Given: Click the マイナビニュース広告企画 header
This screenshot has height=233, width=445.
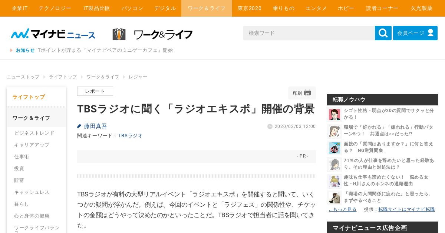Looking at the screenshot, I should click(383, 227).
